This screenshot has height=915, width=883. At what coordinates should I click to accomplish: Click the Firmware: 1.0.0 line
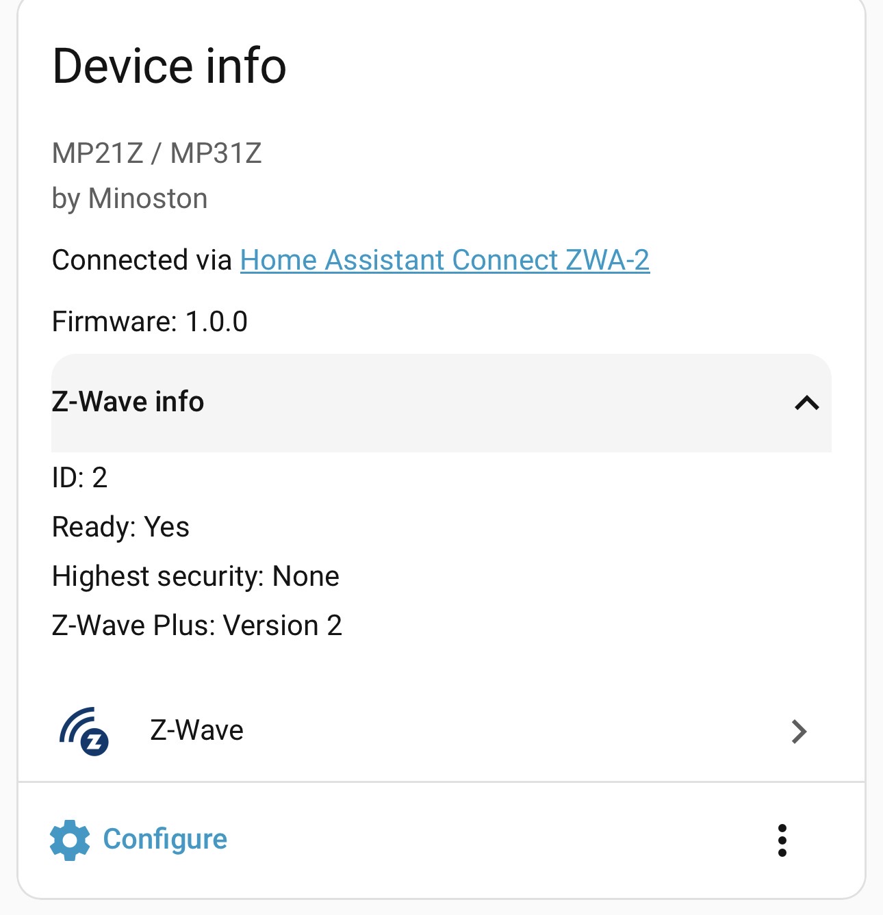(x=149, y=322)
